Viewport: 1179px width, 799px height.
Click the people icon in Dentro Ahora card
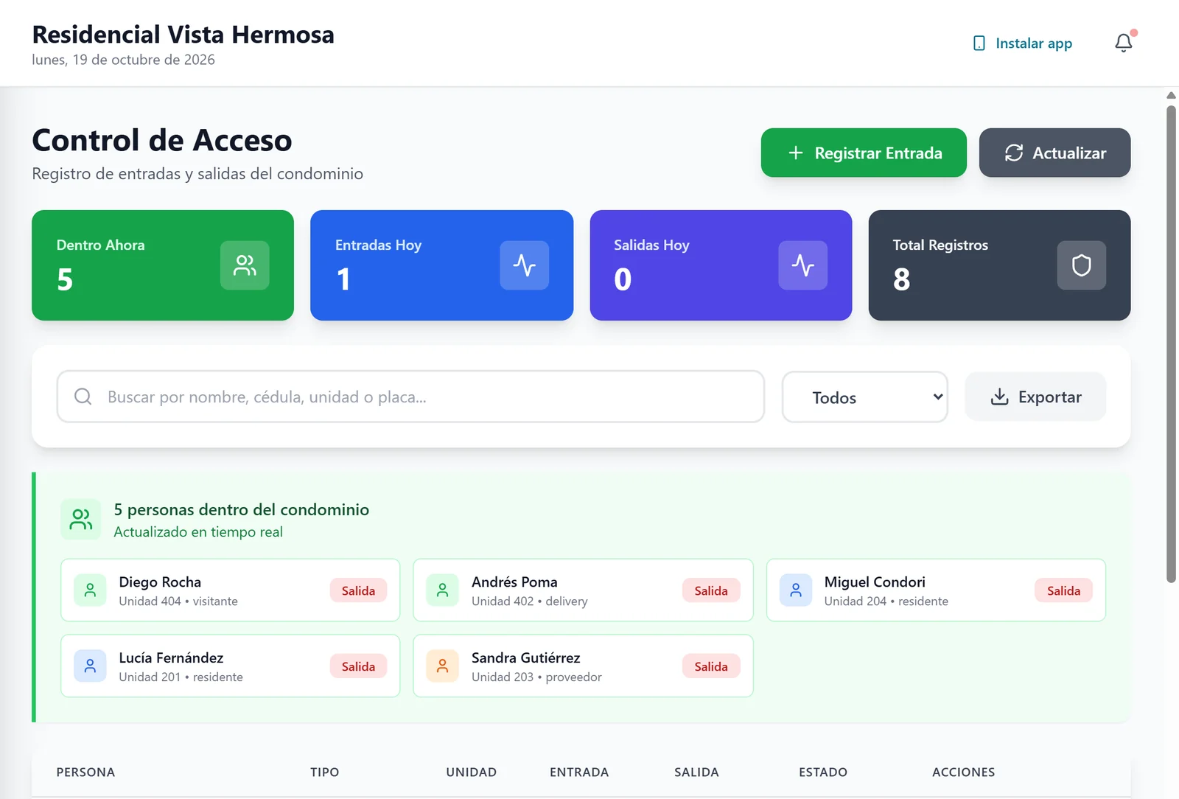click(245, 265)
